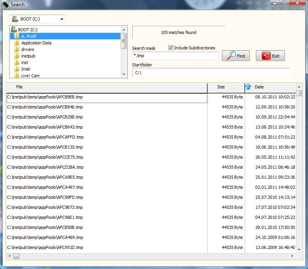
Task: Click the BOOT drive icon in tree
Action: coord(14,29)
